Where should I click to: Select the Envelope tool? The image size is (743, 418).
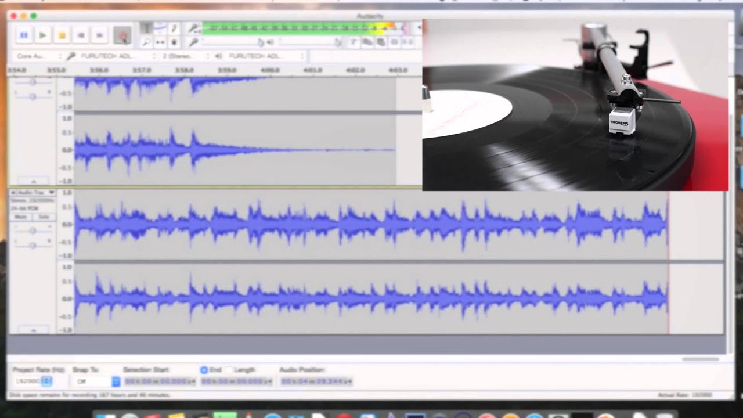[x=160, y=28]
